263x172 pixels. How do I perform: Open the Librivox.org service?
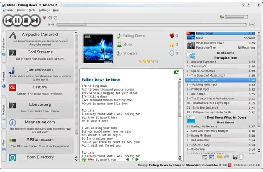tap(40, 109)
